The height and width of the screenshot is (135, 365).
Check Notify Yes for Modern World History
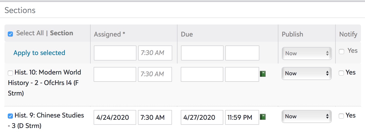point(341,73)
